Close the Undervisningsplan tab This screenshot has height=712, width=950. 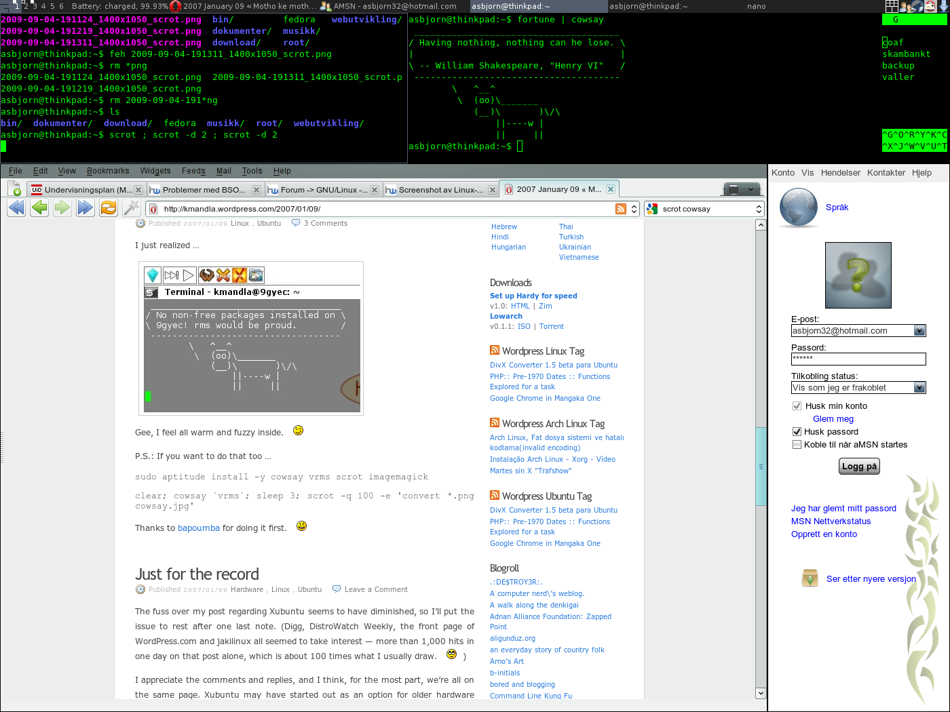138,190
